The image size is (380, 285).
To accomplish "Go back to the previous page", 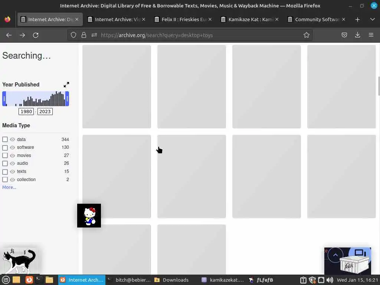I will [9, 35].
